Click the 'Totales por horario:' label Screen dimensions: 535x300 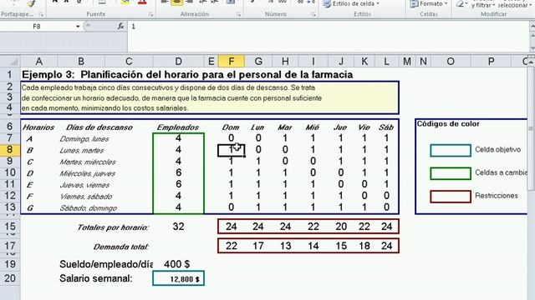(x=113, y=227)
